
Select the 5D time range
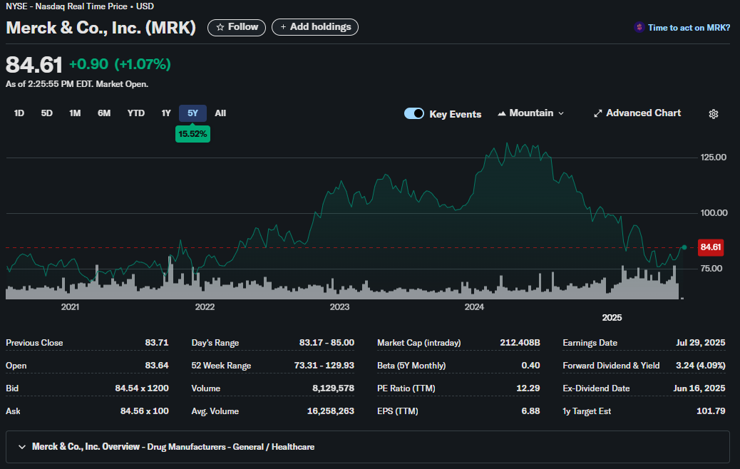[47, 113]
